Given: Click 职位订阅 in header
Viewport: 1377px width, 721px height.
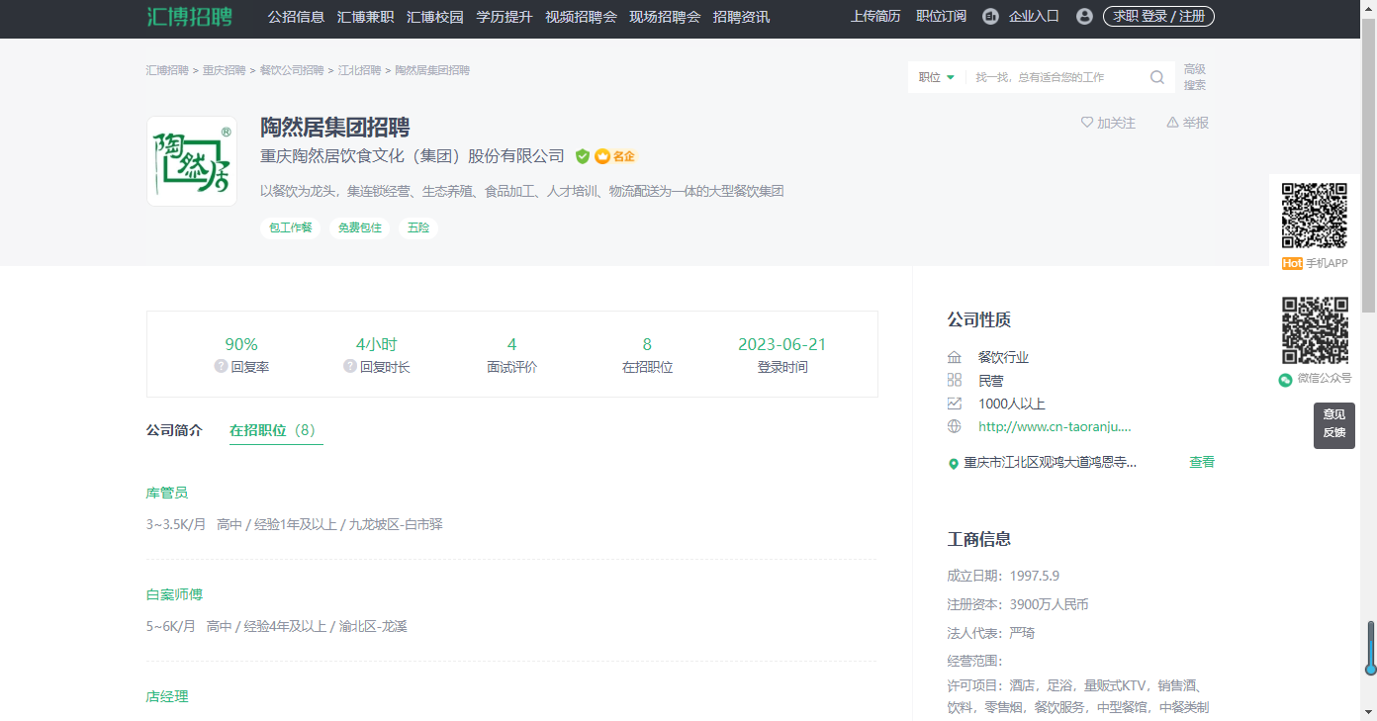Looking at the screenshot, I should 941,16.
